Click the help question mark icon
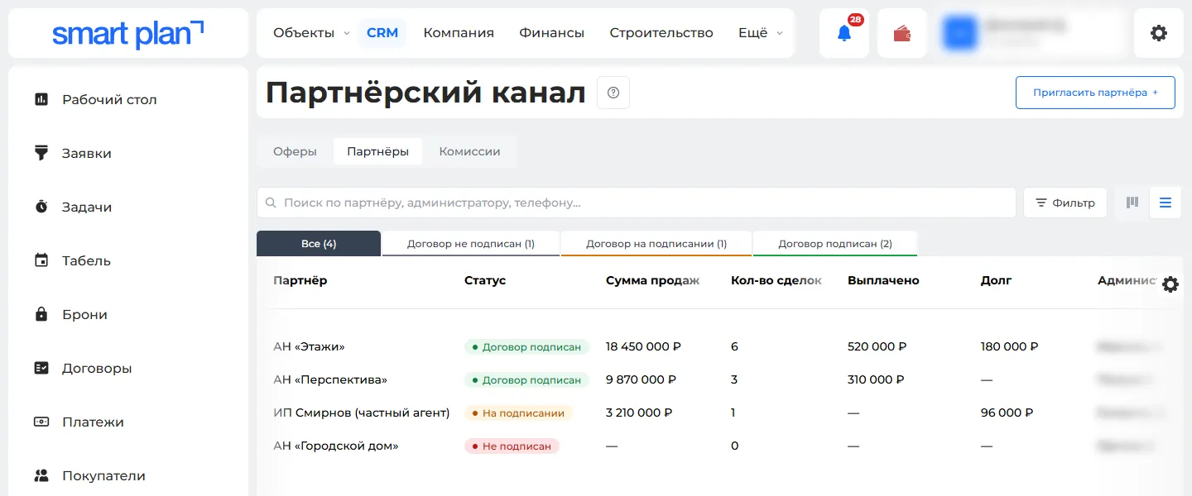 click(x=613, y=93)
